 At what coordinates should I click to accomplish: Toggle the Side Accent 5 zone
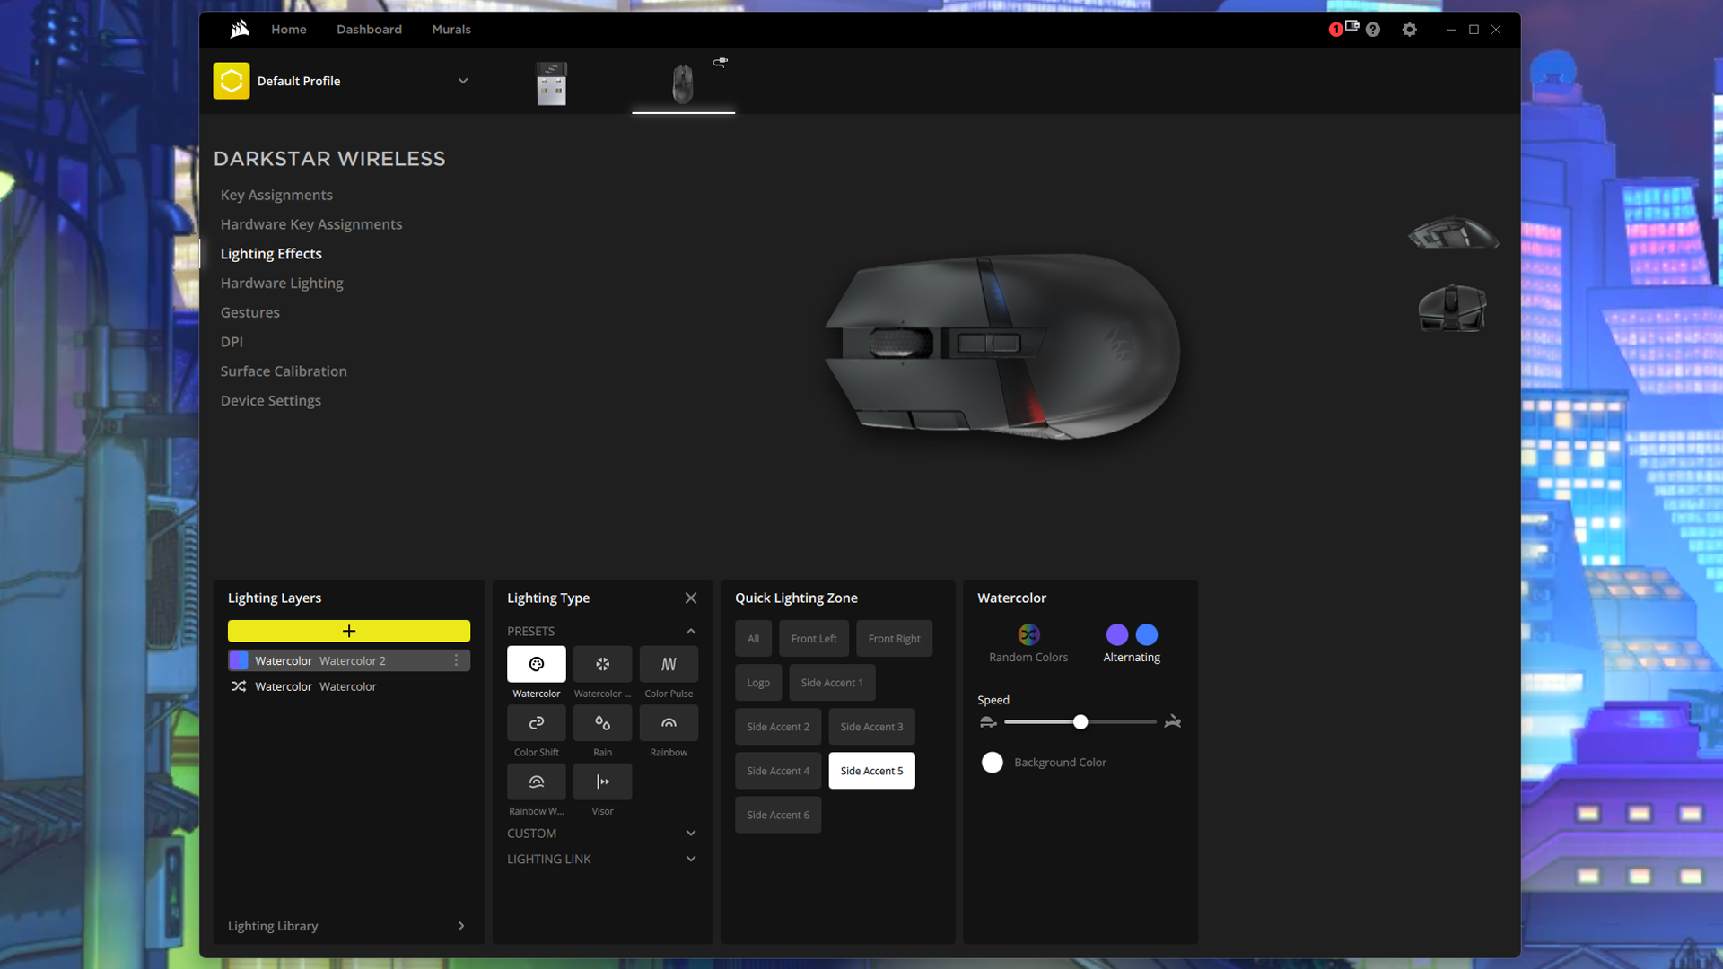[x=871, y=771]
